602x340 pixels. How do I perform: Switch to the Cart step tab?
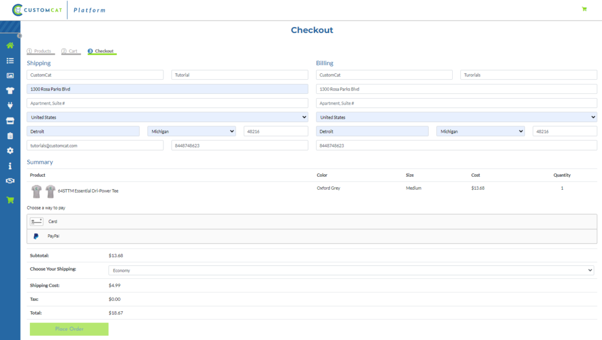click(71, 51)
